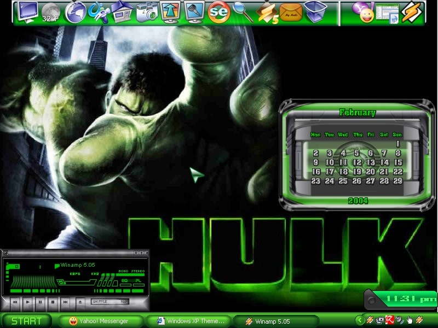Launch the Winamp 5 dock icon
438x328 pixels.
(267, 13)
